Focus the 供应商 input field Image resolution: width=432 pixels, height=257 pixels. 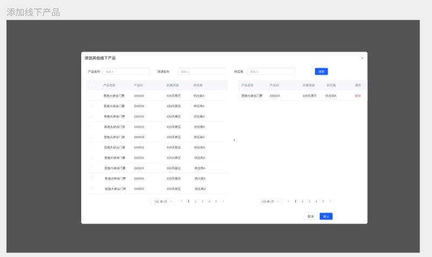(271, 72)
